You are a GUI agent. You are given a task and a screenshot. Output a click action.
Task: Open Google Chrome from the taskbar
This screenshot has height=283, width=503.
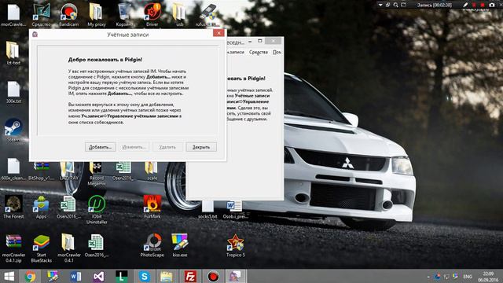(x=30, y=276)
